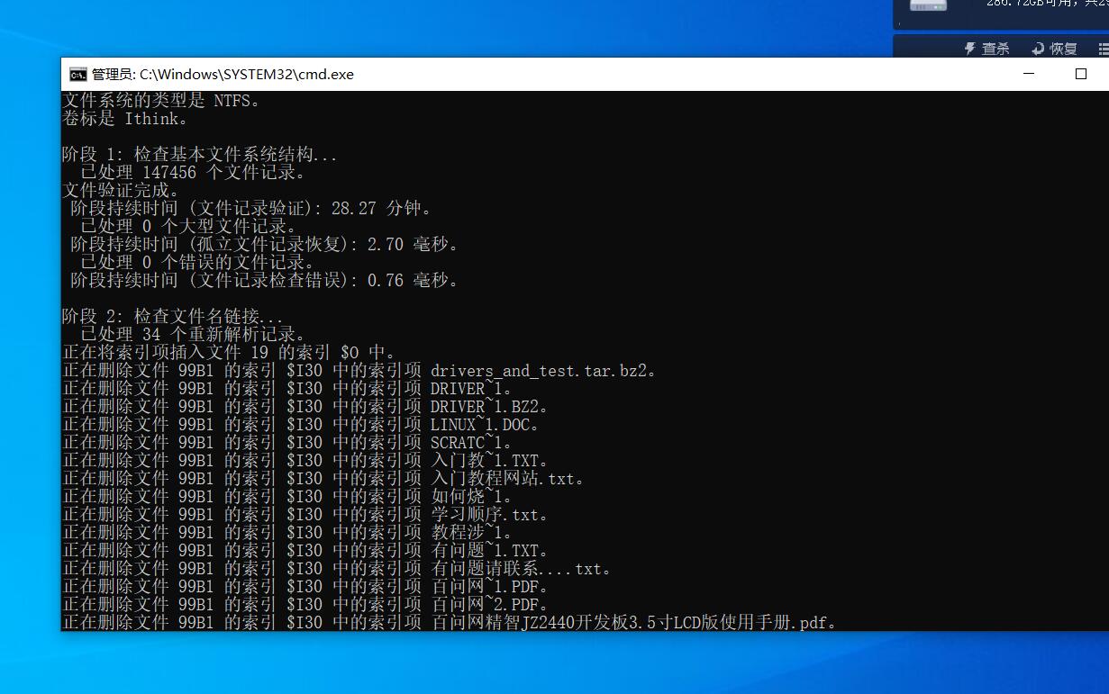Screen dimensions: 1109x694
Task: Click the line with 学习顺序.txt
Action: (305, 514)
